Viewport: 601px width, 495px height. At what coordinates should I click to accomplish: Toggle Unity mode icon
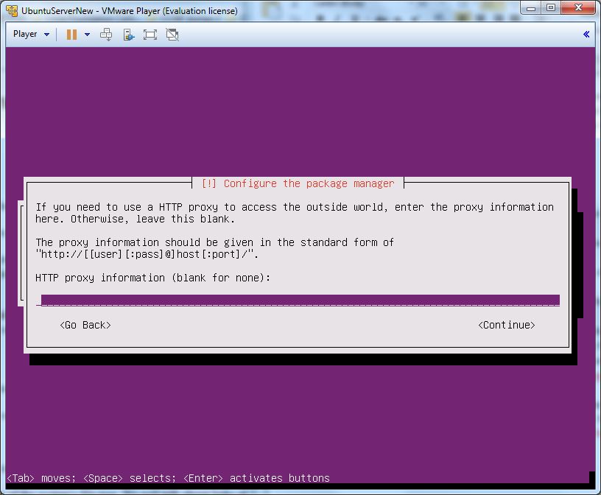pos(172,35)
